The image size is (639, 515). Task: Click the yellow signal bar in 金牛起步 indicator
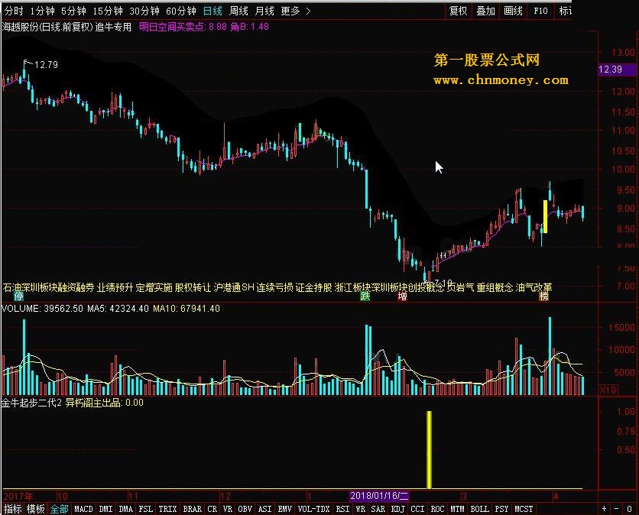429,450
